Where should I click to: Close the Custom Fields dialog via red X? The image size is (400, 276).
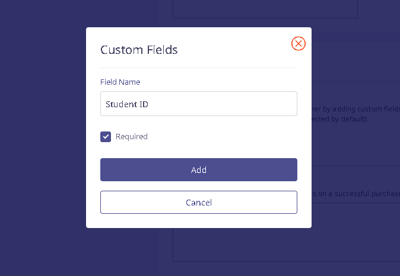(x=298, y=44)
